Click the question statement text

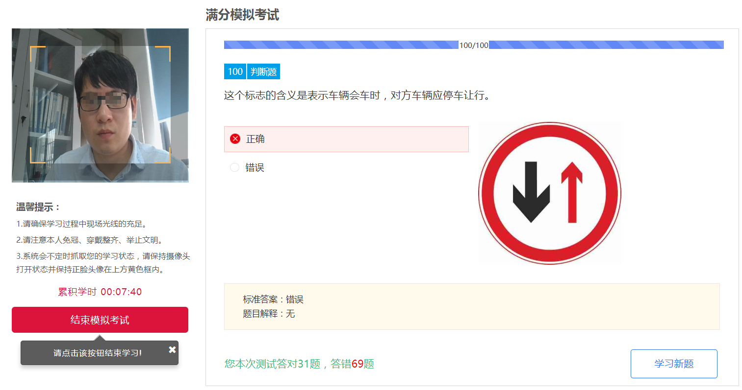point(357,95)
